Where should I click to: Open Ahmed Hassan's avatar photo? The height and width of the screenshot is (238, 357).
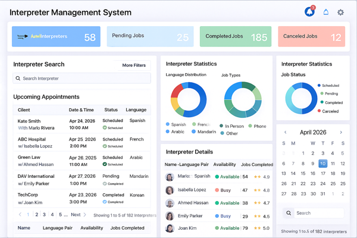(170, 203)
